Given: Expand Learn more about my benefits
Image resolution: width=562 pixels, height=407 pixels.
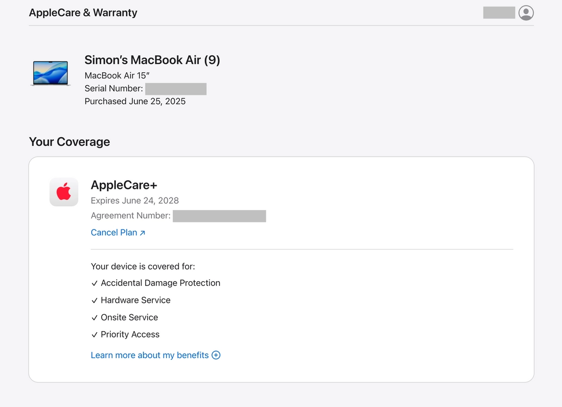Looking at the screenshot, I should (155, 355).
